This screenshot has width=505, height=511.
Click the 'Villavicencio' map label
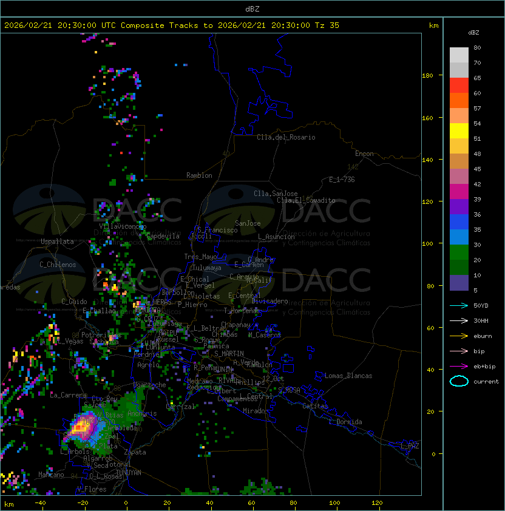pos(123,226)
